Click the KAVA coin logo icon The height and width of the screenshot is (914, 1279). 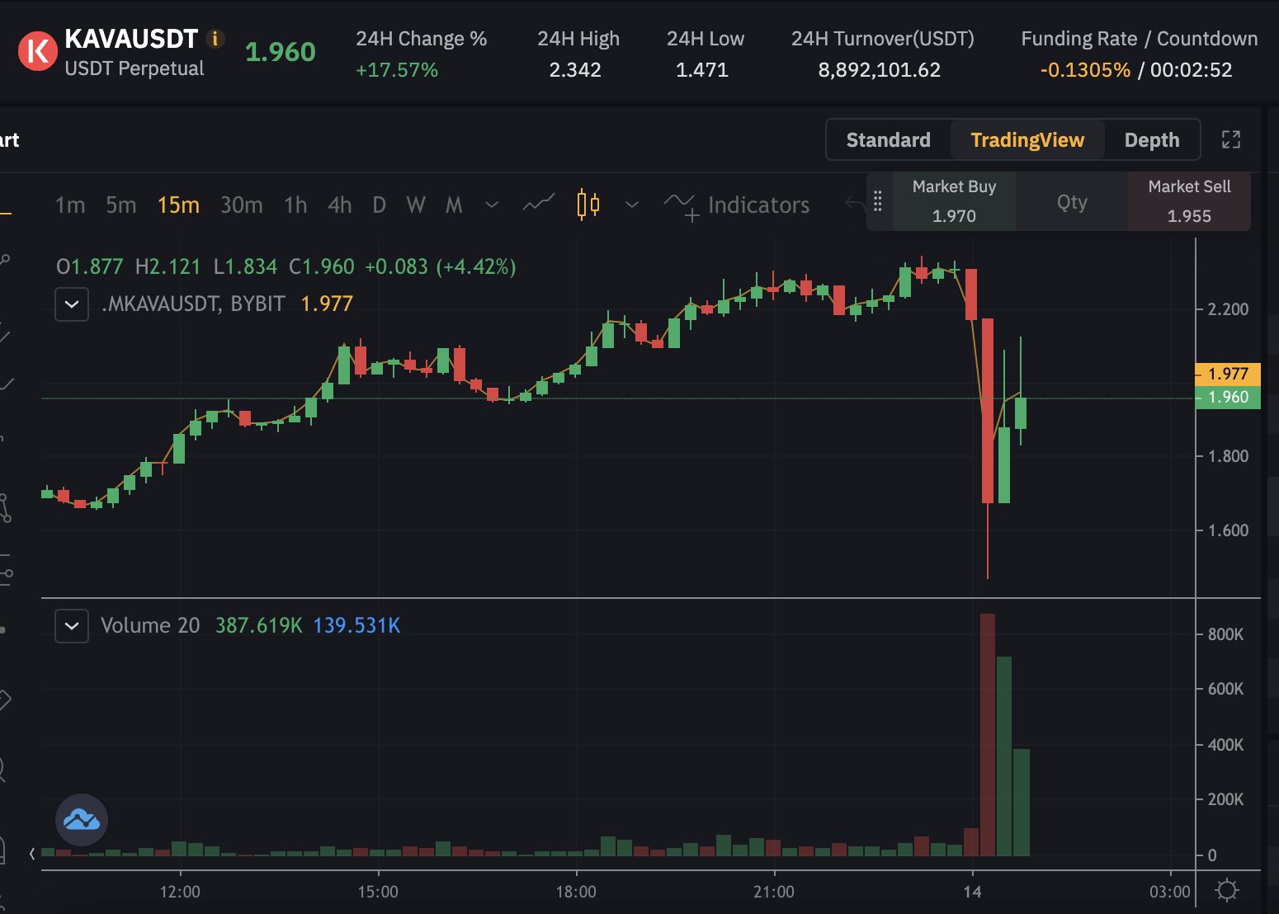tap(38, 52)
